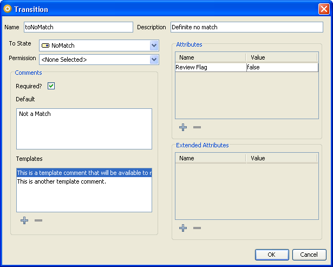Image resolution: width=333 pixels, height=267 pixels.
Task: Click the add attribute plus icon
Action: pyautogui.click(x=183, y=127)
